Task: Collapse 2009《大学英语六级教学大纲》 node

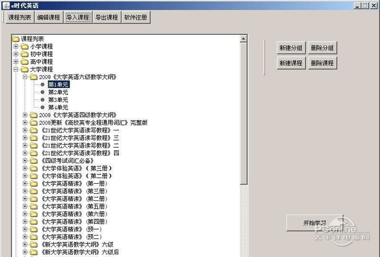Action: tap(25, 77)
